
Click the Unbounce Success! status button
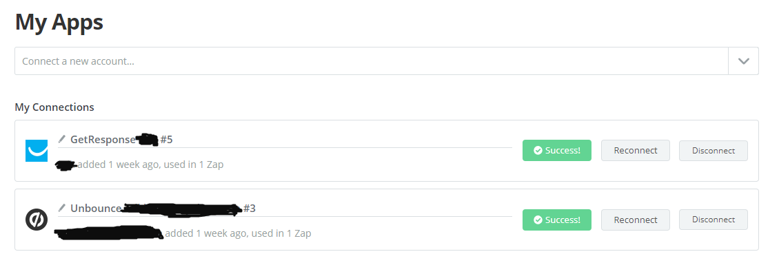point(557,220)
